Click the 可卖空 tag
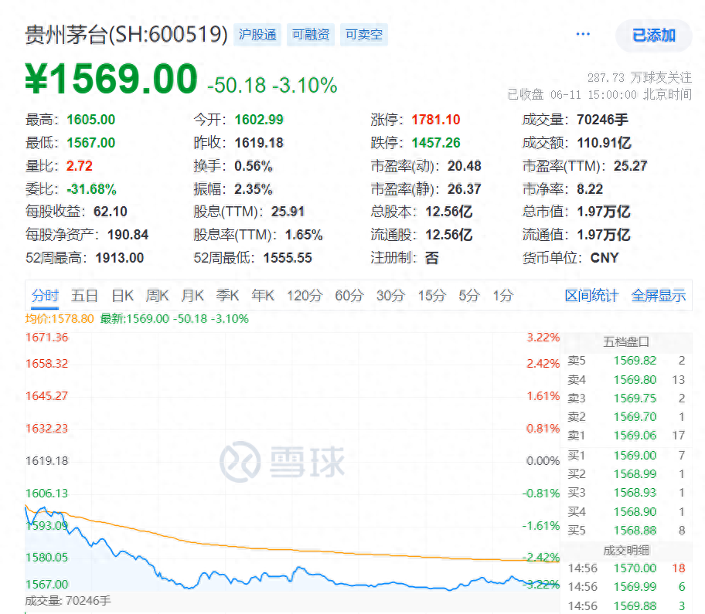Viewport: 705px width, 614px height. tap(363, 35)
